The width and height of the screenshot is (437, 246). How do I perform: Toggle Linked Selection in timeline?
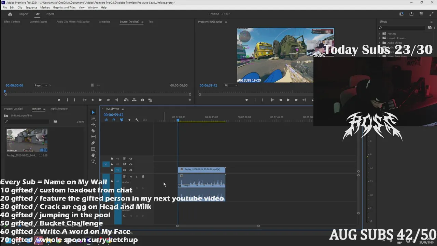click(x=121, y=120)
